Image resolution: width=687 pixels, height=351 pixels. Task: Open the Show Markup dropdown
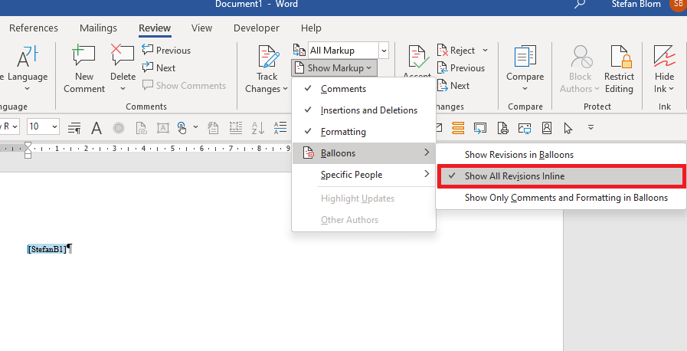pyautogui.click(x=334, y=68)
